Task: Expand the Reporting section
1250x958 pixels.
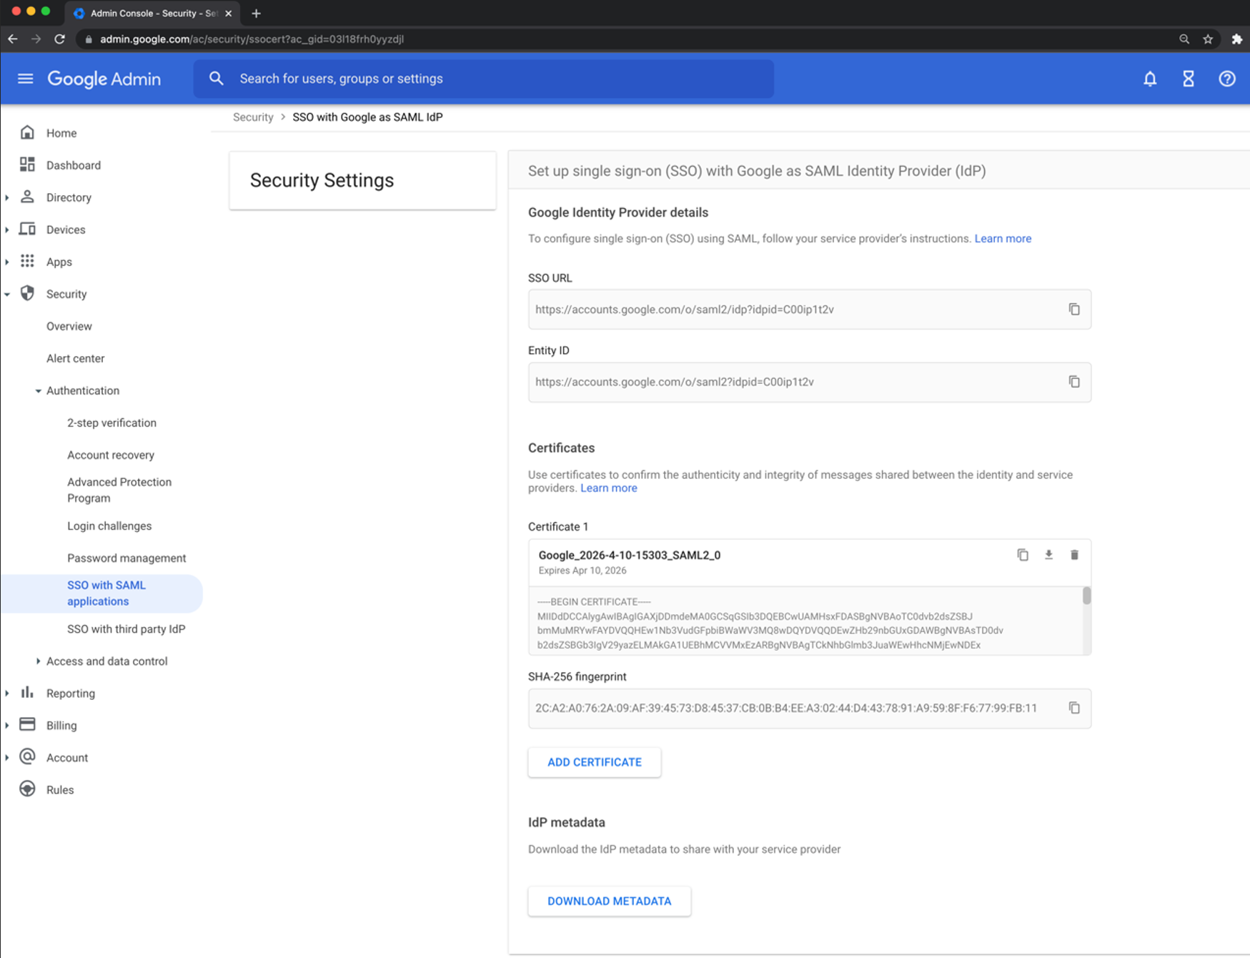Action: tap(7, 693)
